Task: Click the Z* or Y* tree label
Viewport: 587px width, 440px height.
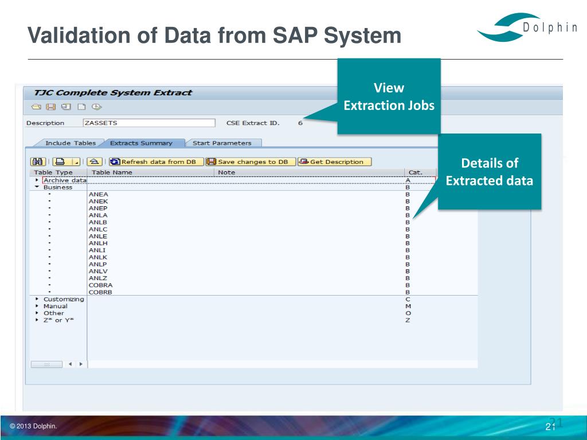Action: 58,320
